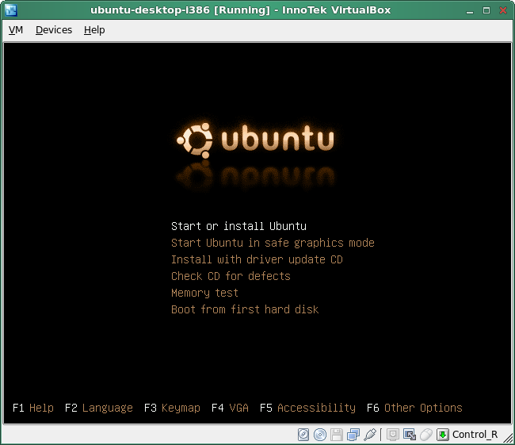Image resolution: width=515 pixels, height=445 pixels.
Task: Choose Boot from first hard disk
Action: pyautogui.click(x=245, y=309)
